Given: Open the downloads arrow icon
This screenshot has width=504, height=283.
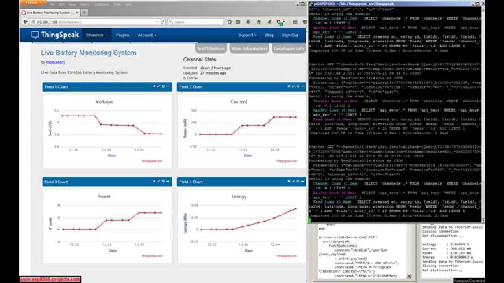Looking at the screenshot, I should point(248,22).
